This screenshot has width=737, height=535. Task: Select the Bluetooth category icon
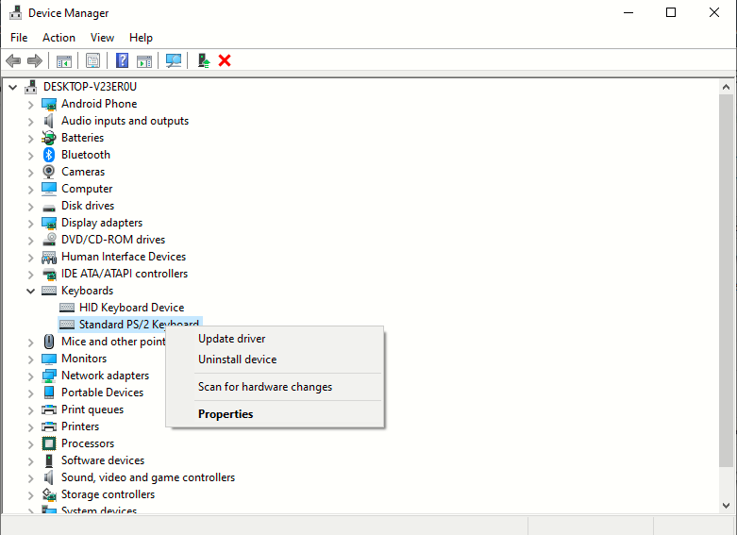(x=49, y=155)
